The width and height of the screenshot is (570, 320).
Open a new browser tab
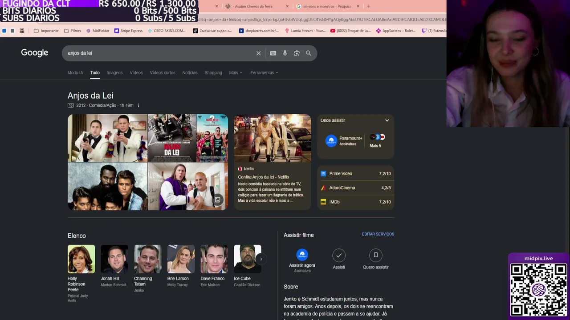pyautogui.click(x=368, y=6)
